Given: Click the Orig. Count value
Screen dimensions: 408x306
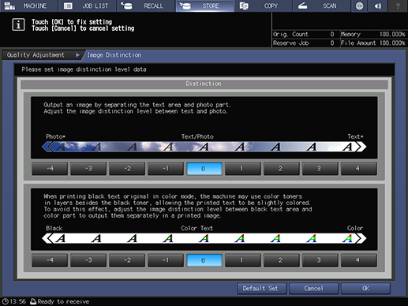Looking at the screenshot, I should point(332,34).
